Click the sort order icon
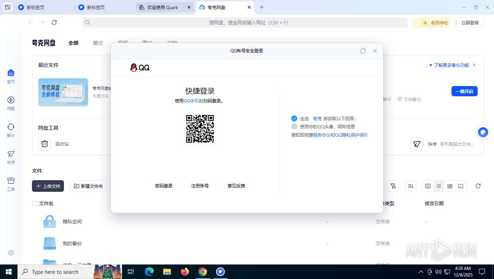Viewport: 494px width, 279px height. pos(410,186)
